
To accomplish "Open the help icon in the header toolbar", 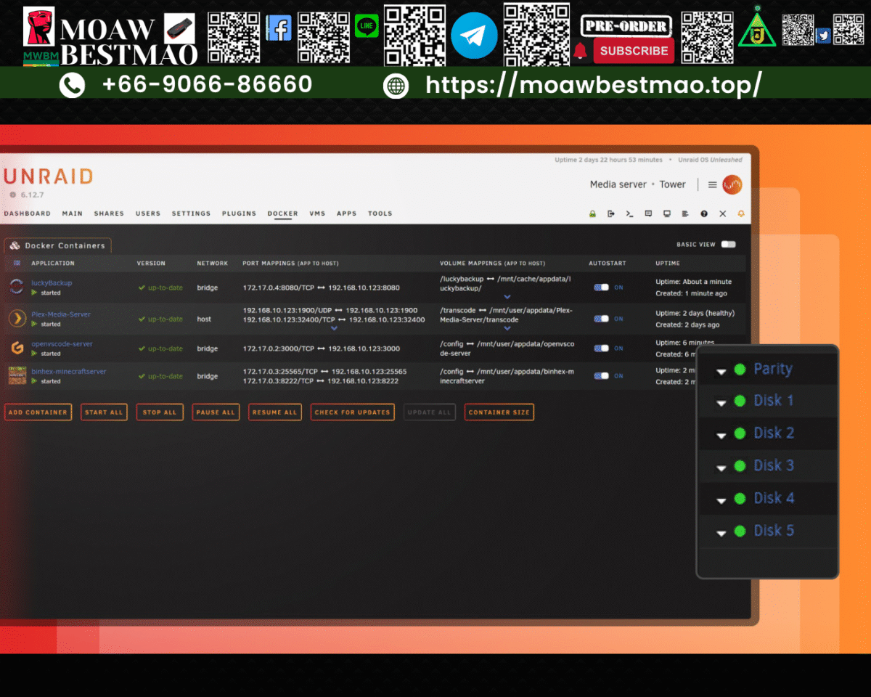I will coord(703,213).
